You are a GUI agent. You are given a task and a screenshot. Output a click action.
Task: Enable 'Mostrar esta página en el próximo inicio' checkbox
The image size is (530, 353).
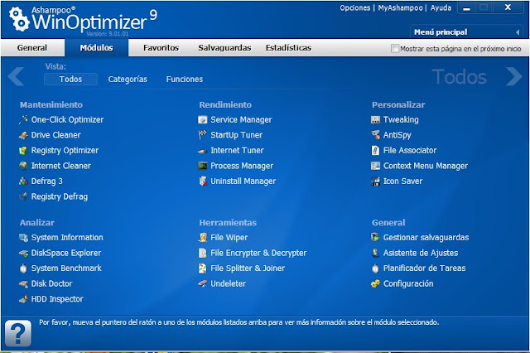tap(394, 48)
